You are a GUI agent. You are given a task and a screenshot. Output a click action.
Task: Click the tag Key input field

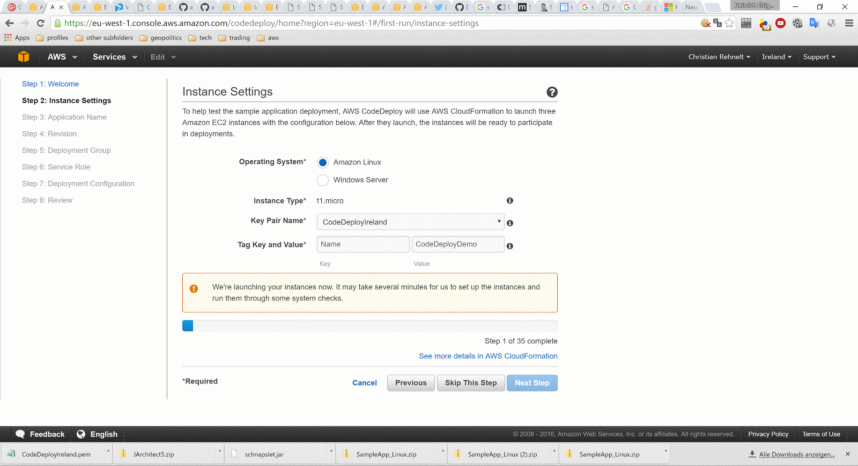pos(363,244)
